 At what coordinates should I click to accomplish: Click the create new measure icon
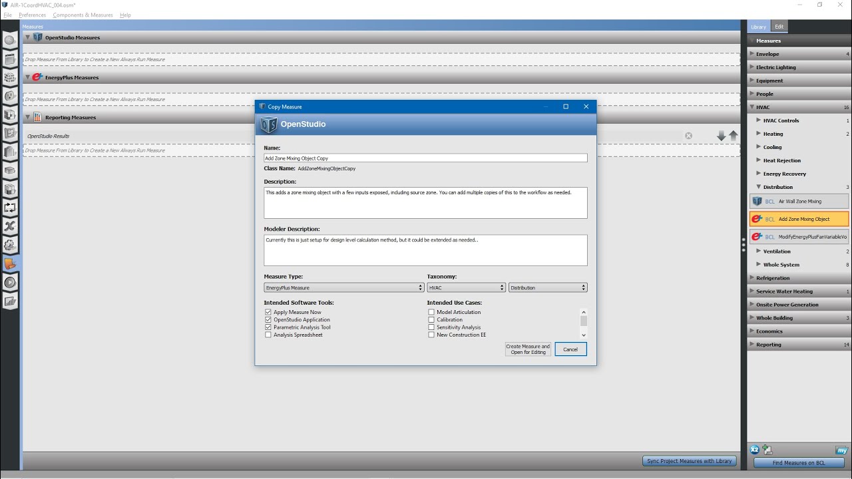(767, 450)
